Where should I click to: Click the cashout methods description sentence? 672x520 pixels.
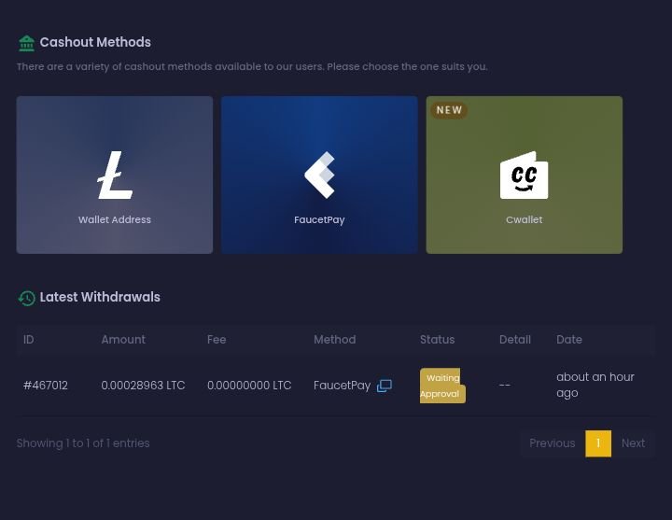pyautogui.click(x=252, y=67)
